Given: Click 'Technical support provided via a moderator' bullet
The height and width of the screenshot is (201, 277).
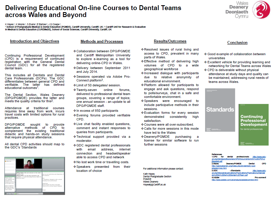Looking at the screenshot, I should tap(102, 139).
